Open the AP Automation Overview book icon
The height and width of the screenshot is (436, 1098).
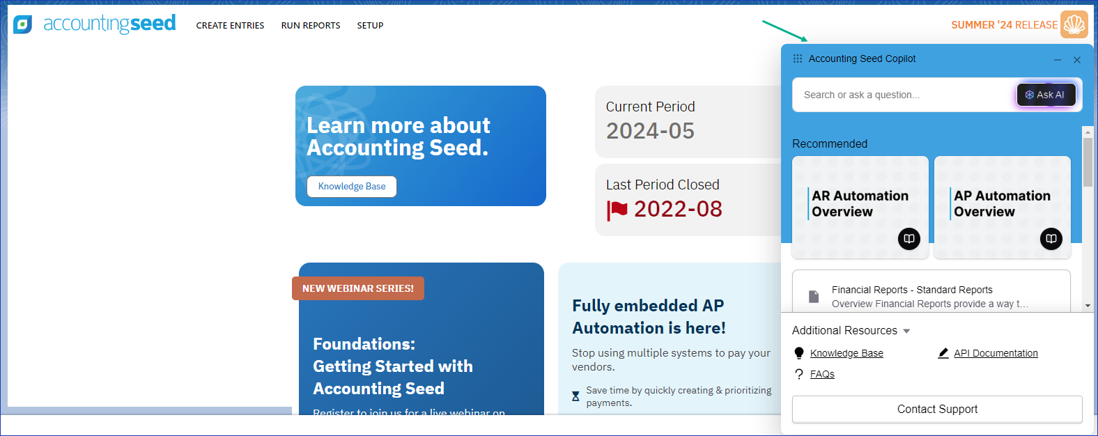click(x=1051, y=239)
